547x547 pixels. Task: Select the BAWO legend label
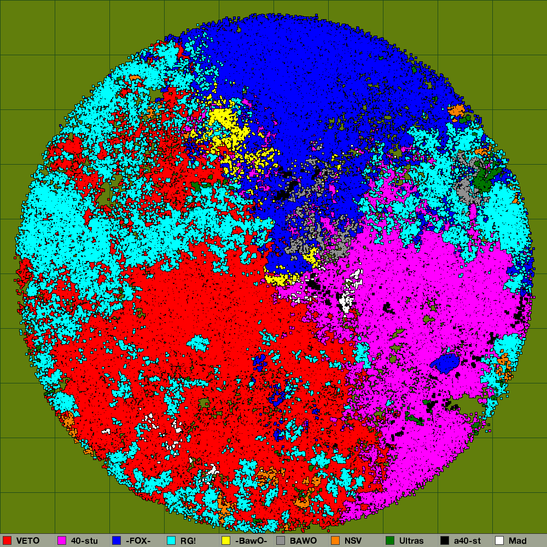click(303, 541)
